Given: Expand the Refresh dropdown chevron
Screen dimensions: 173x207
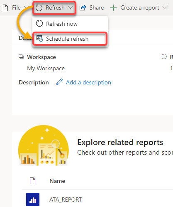Looking at the screenshot, I should (71, 7).
